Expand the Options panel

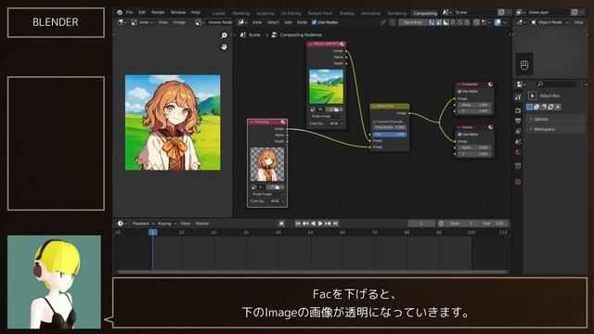coord(555,119)
